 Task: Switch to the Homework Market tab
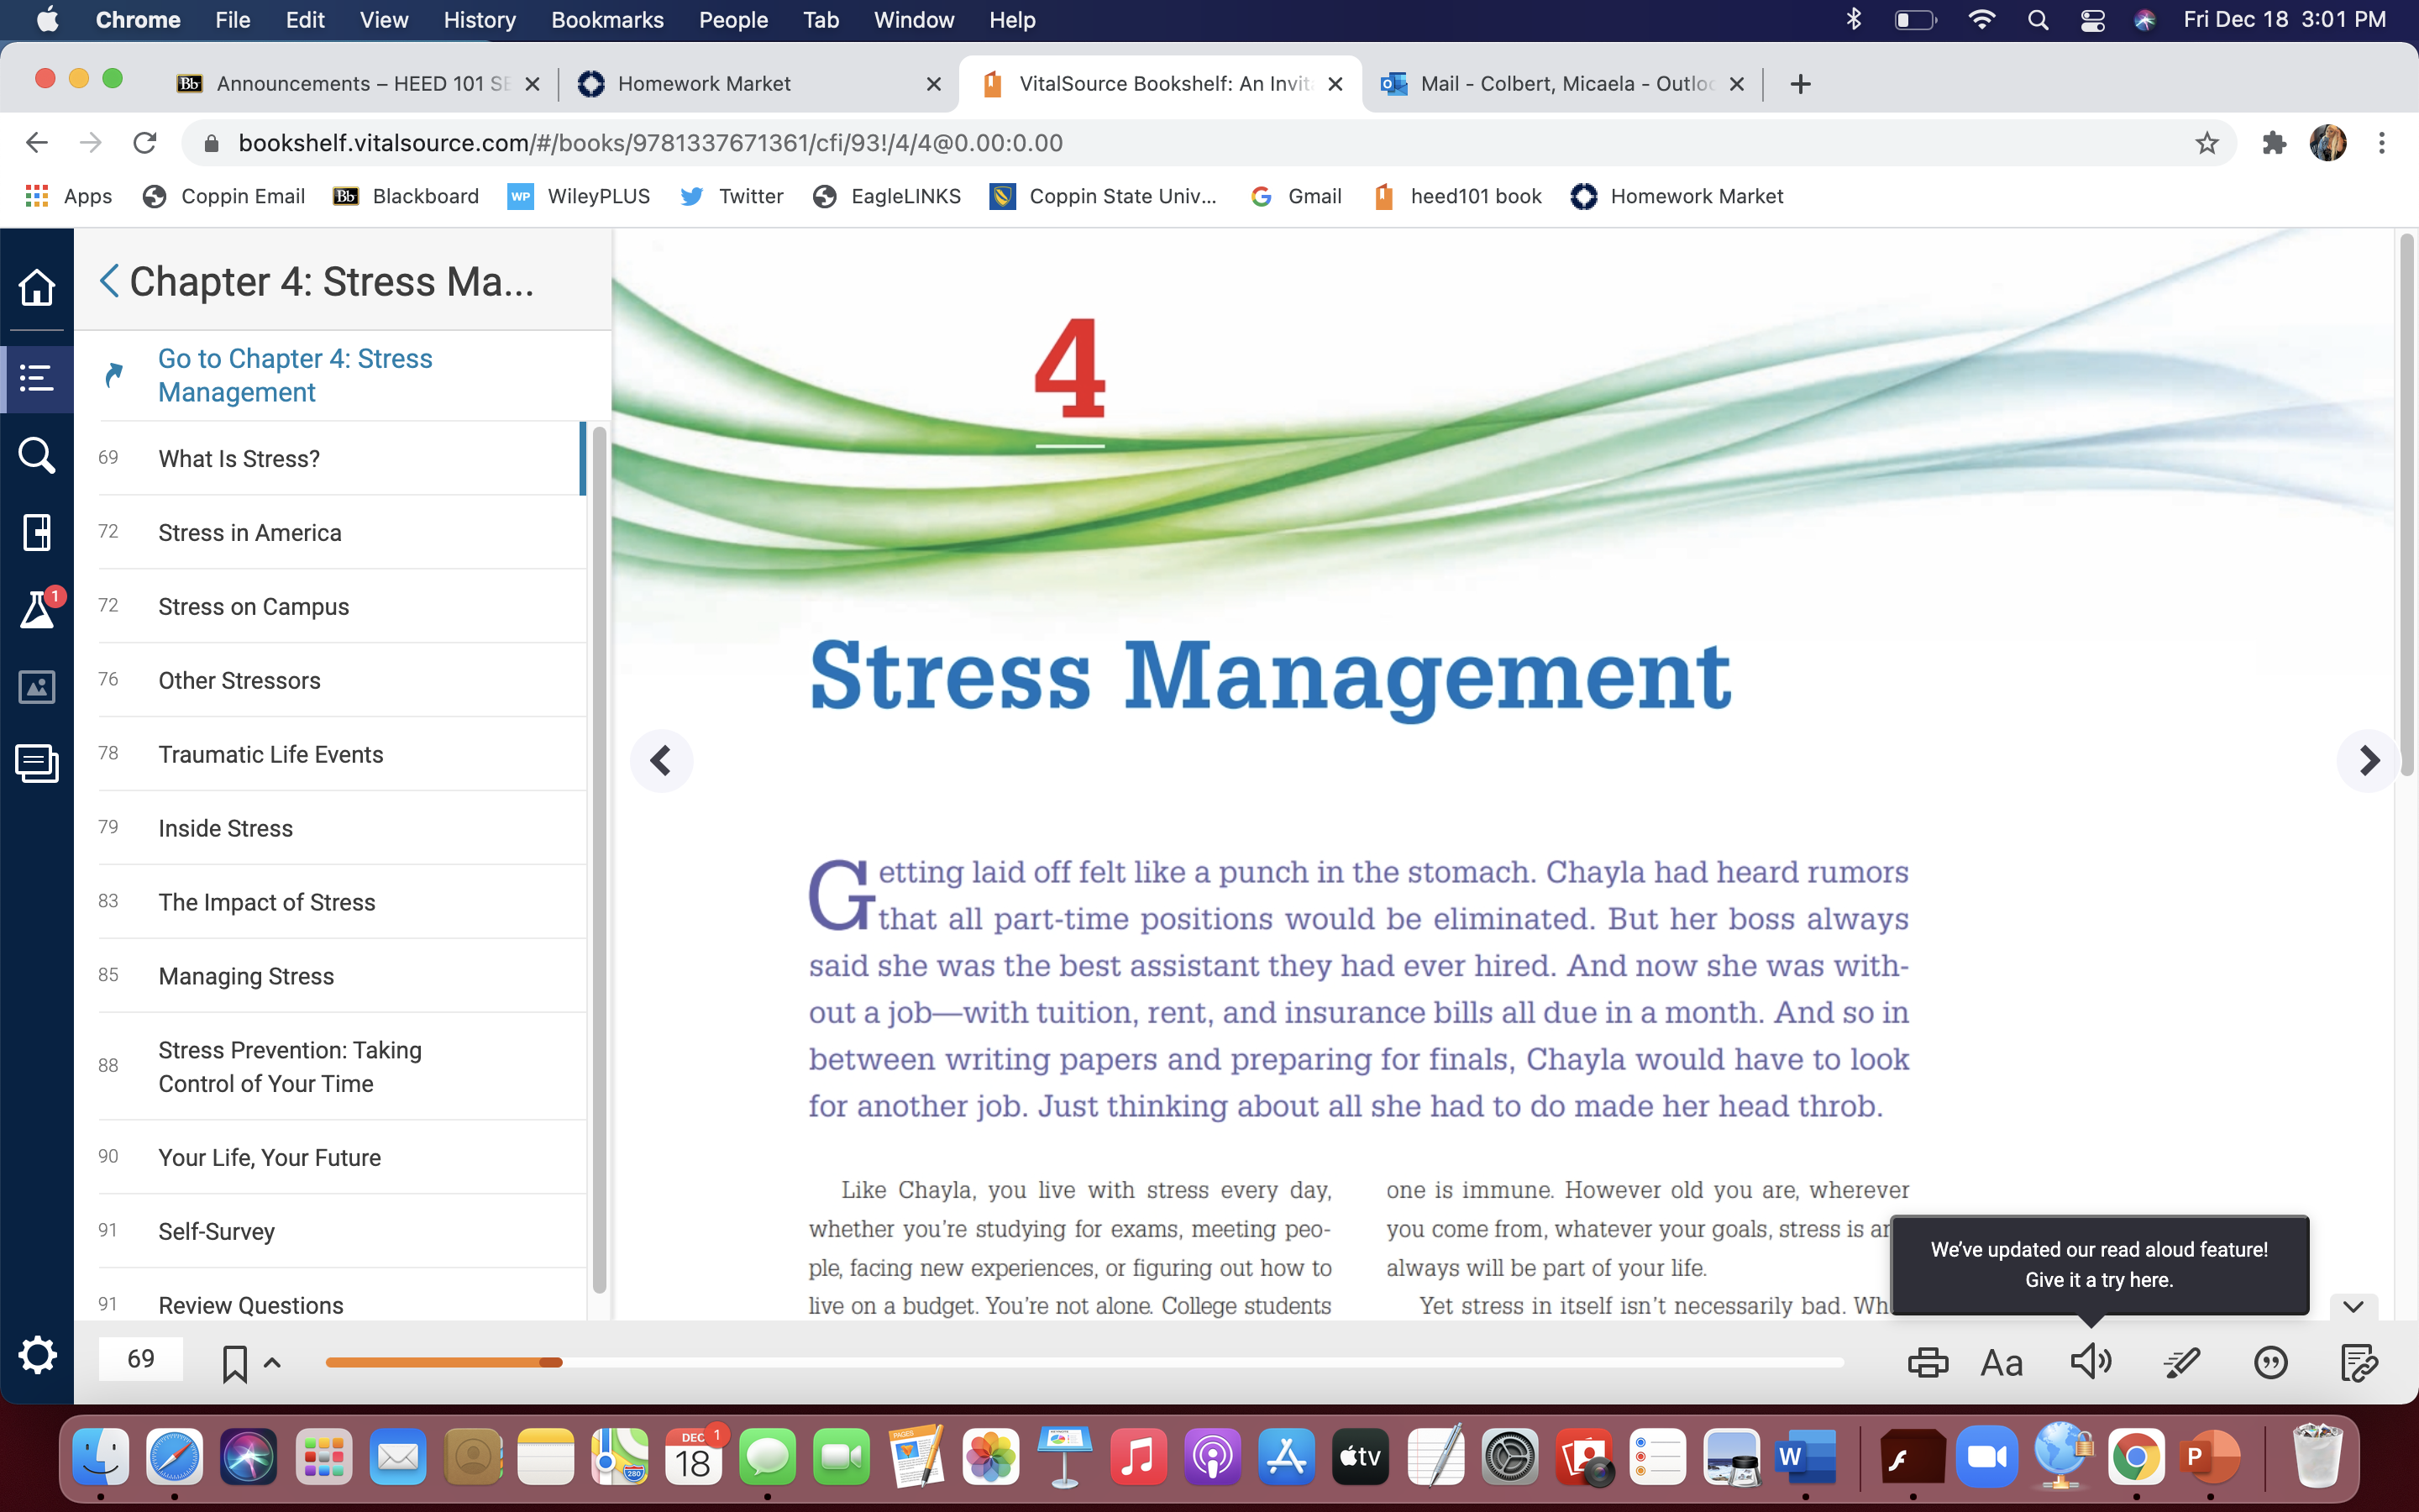pos(759,84)
